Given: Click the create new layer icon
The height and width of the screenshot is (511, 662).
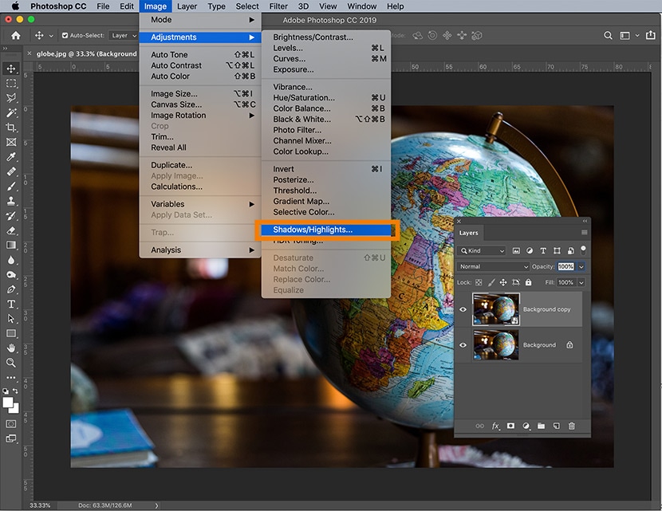Looking at the screenshot, I should (x=556, y=426).
